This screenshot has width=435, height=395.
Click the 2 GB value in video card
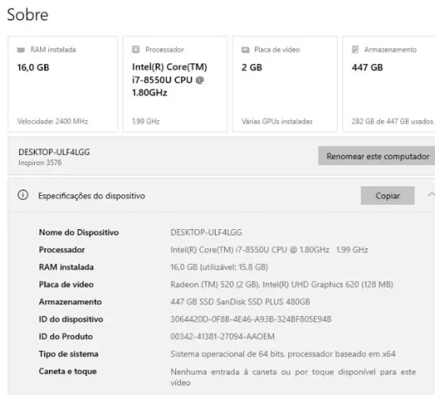[252, 67]
